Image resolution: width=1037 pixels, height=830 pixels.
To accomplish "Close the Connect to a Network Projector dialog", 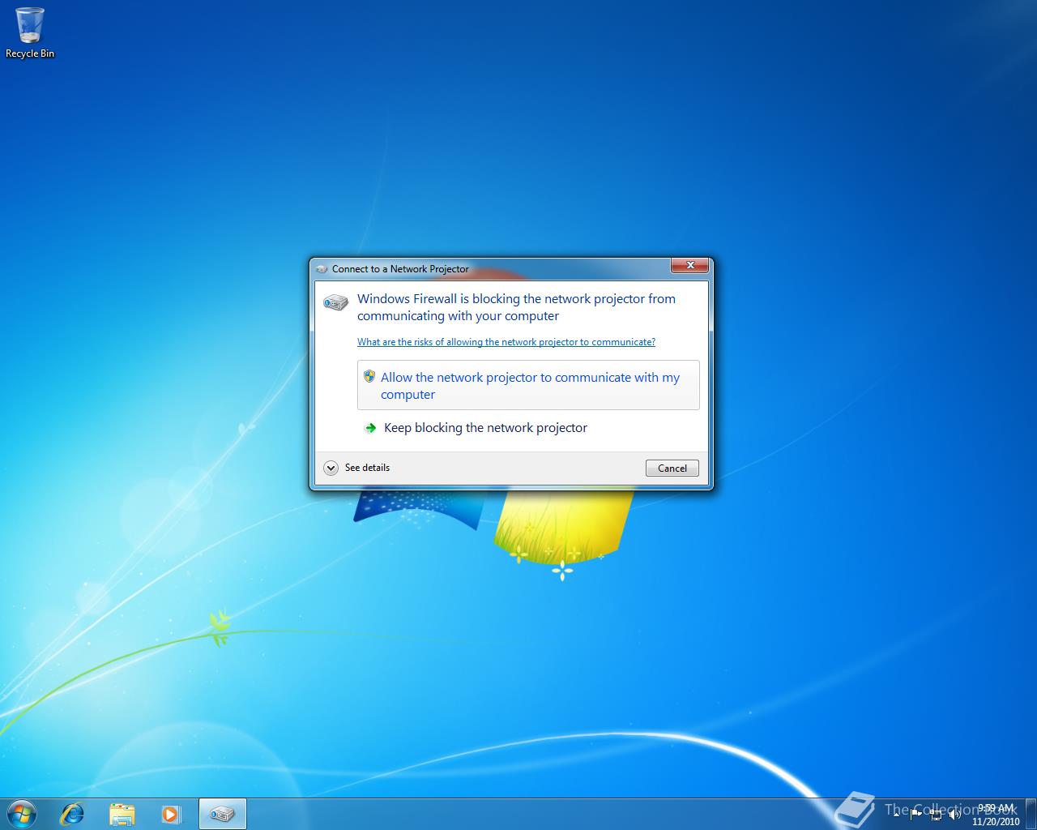I will [x=690, y=265].
